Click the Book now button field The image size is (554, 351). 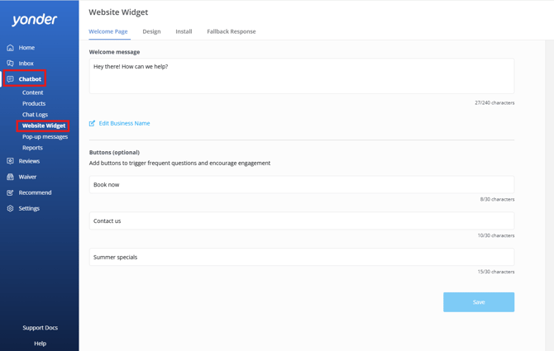tap(302, 184)
